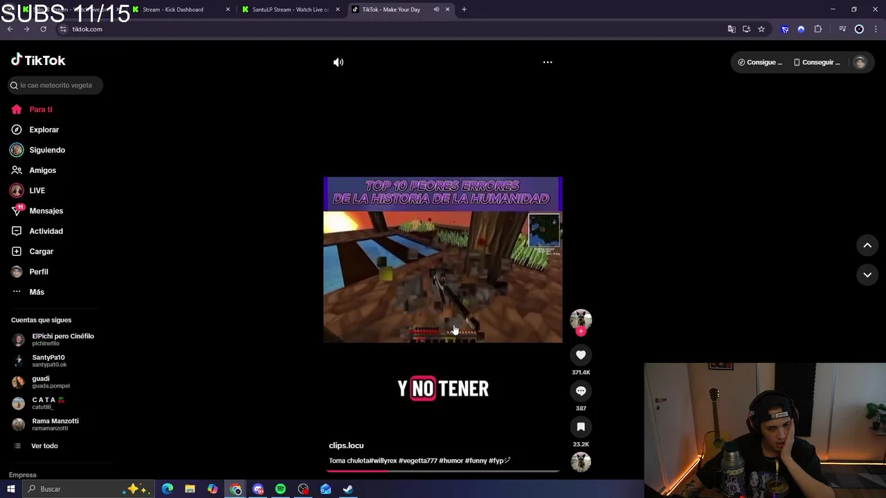Like the video with the heart icon
The width and height of the screenshot is (886, 498).
coord(581,355)
